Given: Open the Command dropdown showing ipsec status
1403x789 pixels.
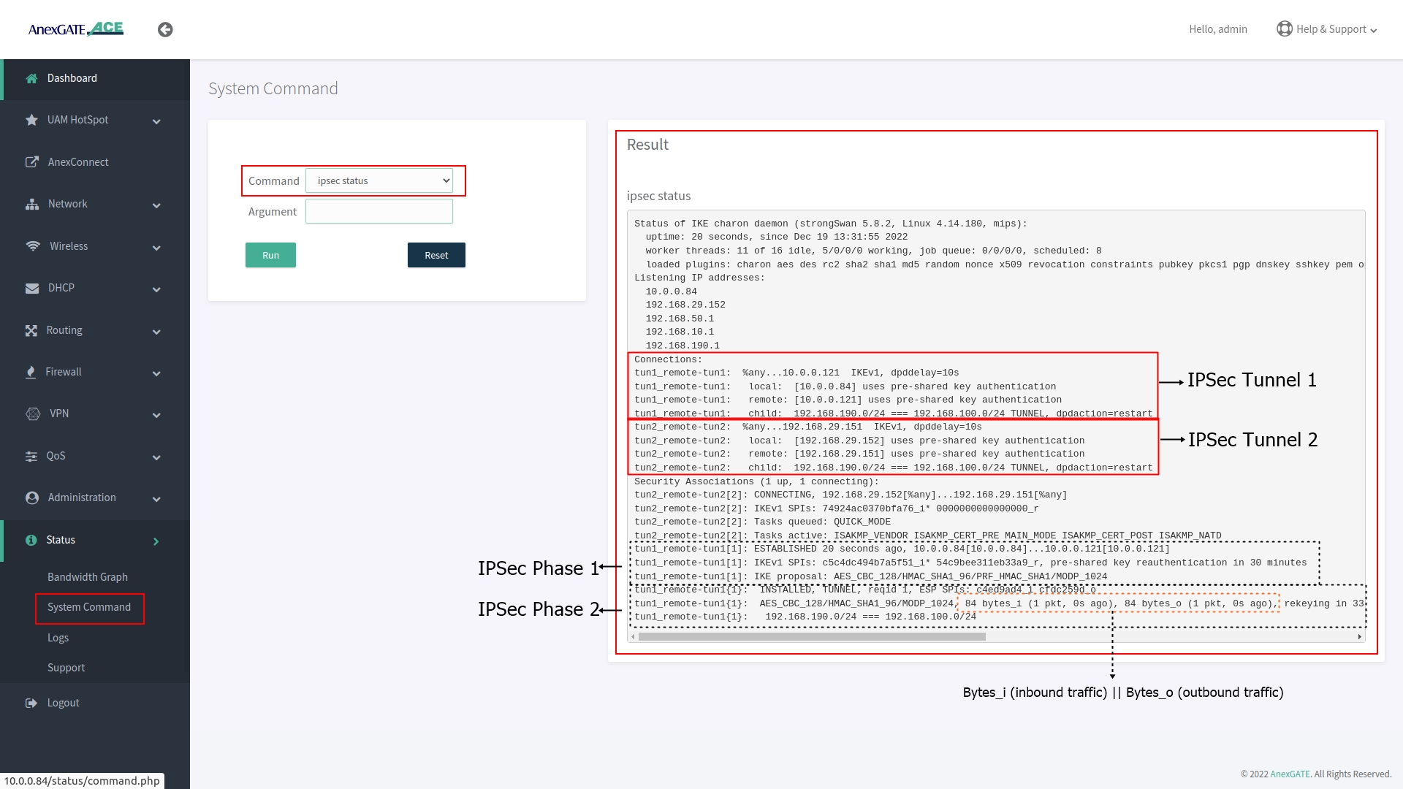Looking at the screenshot, I should [x=379, y=180].
